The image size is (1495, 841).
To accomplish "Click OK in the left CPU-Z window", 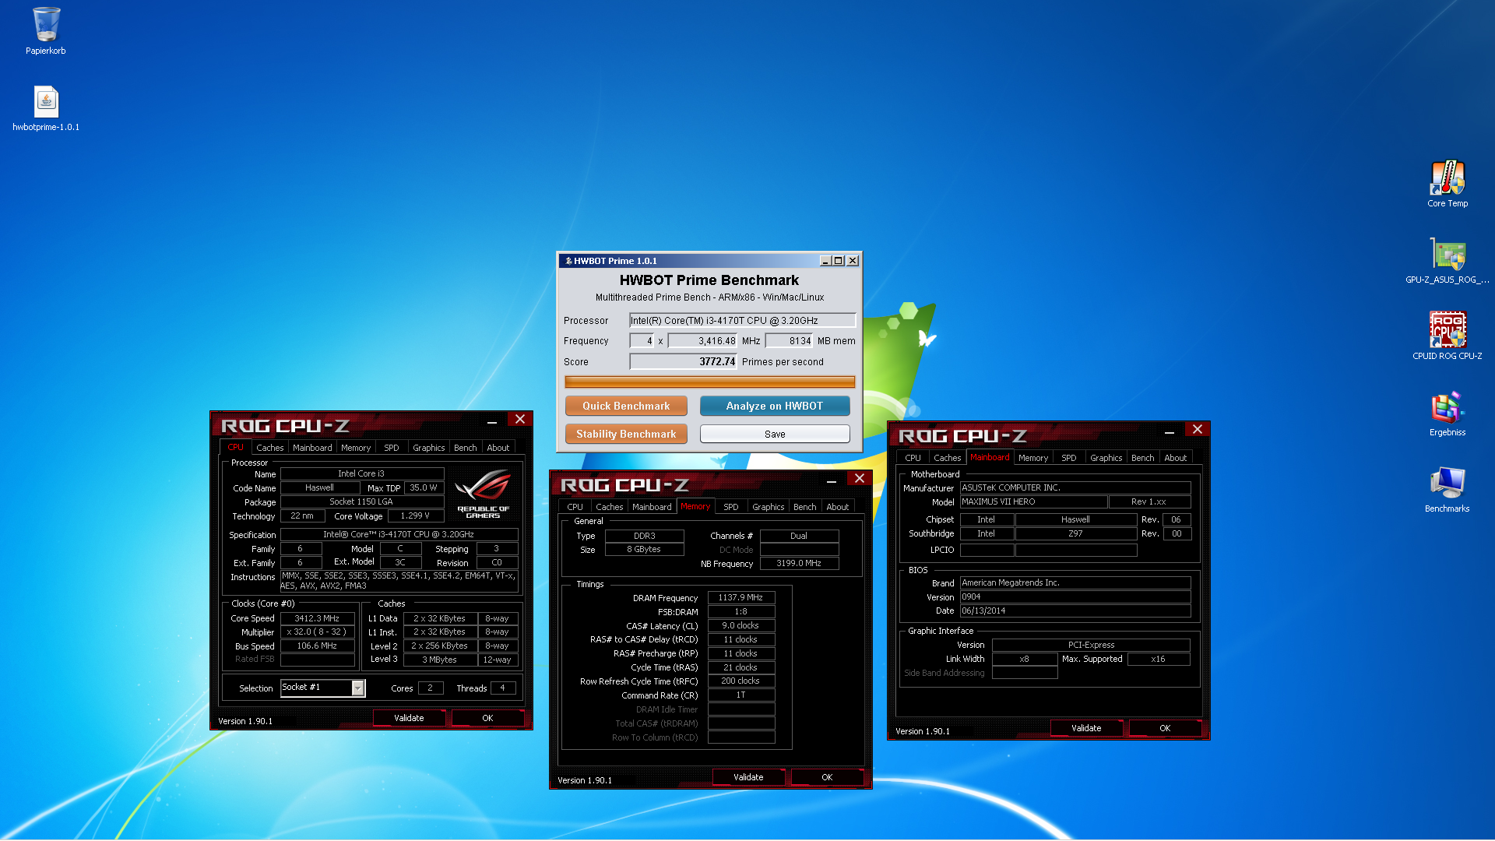I will 487,718.
